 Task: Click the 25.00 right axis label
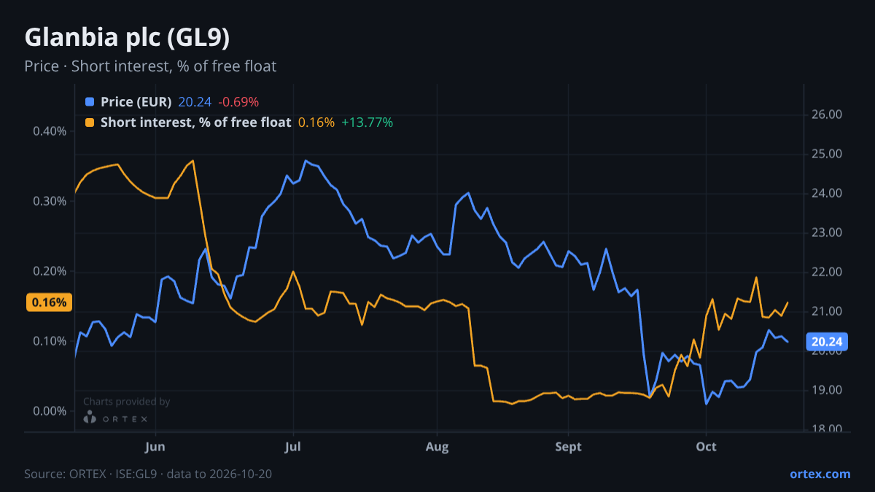[827, 154]
